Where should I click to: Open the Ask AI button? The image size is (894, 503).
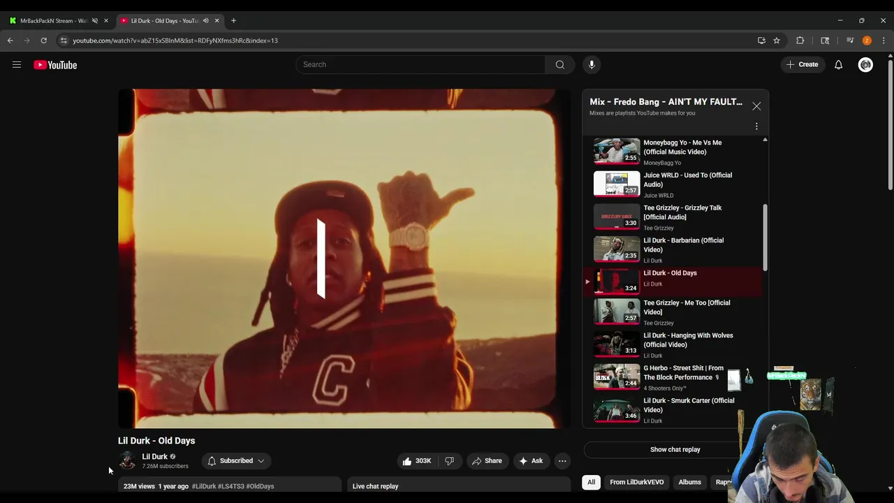pyautogui.click(x=530, y=461)
